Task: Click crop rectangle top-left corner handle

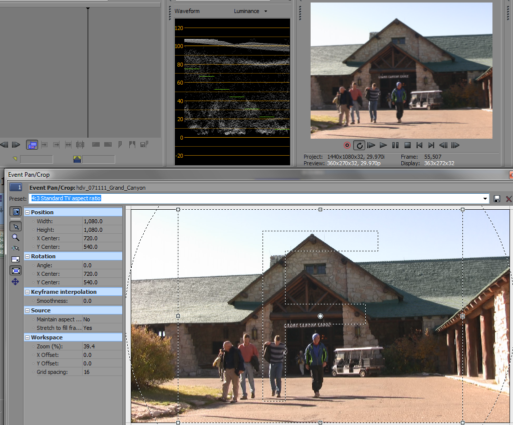Action: click(178, 209)
